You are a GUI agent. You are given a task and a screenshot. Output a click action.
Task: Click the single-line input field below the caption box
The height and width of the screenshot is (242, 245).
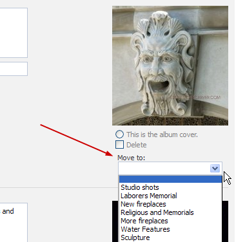pos(14,69)
